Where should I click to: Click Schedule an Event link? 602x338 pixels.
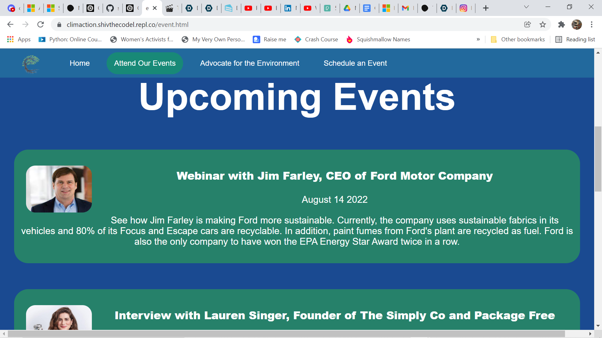pyautogui.click(x=355, y=63)
